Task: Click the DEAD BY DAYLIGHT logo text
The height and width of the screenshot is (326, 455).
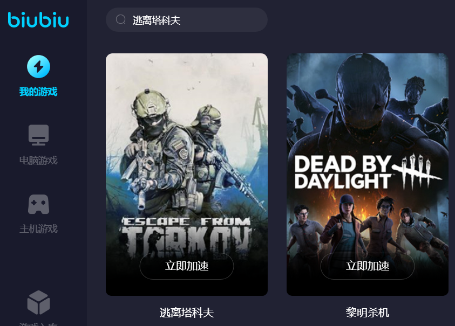Action: point(343,172)
